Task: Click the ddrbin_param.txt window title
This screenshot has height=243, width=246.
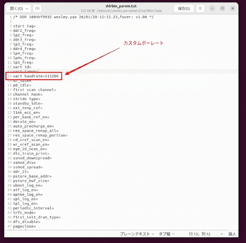Action: pyautogui.click(x=121, y=6)
